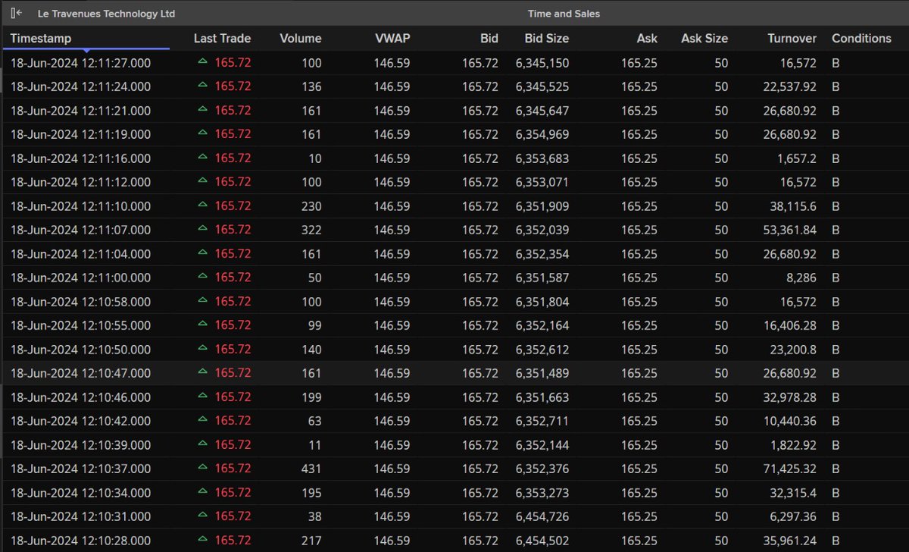This screenshot has width=909, height=552.
Task: Collapse the side panel with the arrow icon
Action: tap(16, 14)
